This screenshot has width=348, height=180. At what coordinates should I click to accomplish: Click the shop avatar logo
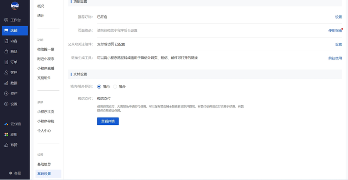(15, 6)
